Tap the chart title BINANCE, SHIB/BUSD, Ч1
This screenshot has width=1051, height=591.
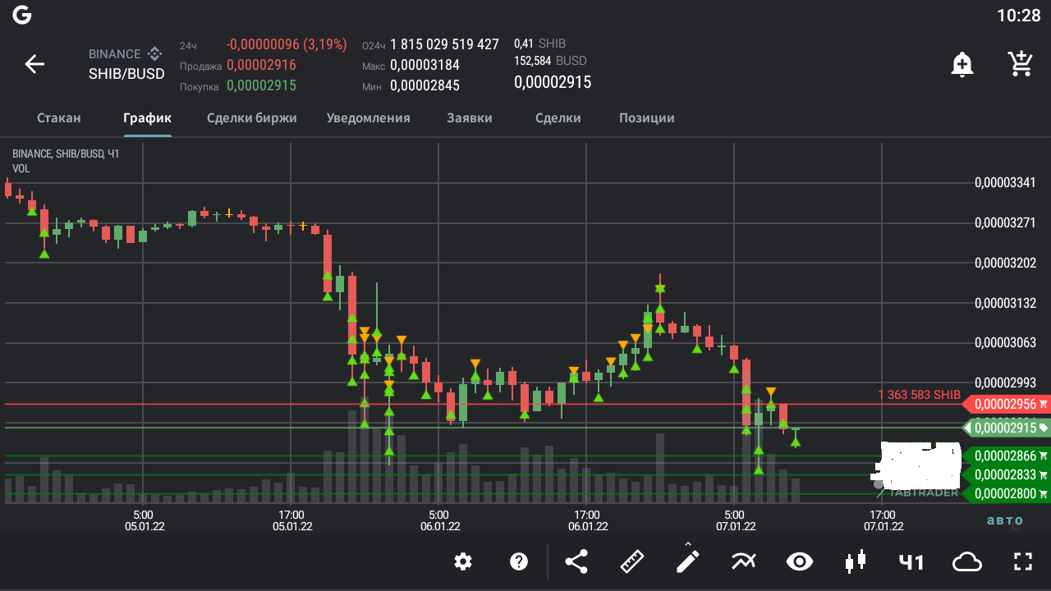[x=66, y=153]
